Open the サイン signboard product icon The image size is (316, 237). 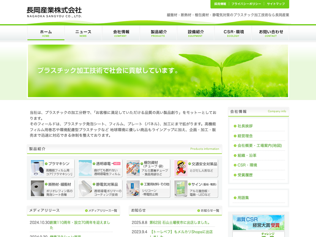click(x=181, y=189)
